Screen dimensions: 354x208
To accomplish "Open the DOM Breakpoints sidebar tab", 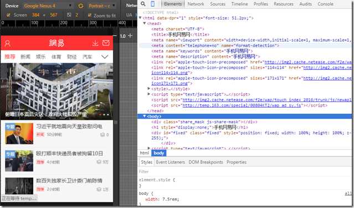I will tap(206, 162).
